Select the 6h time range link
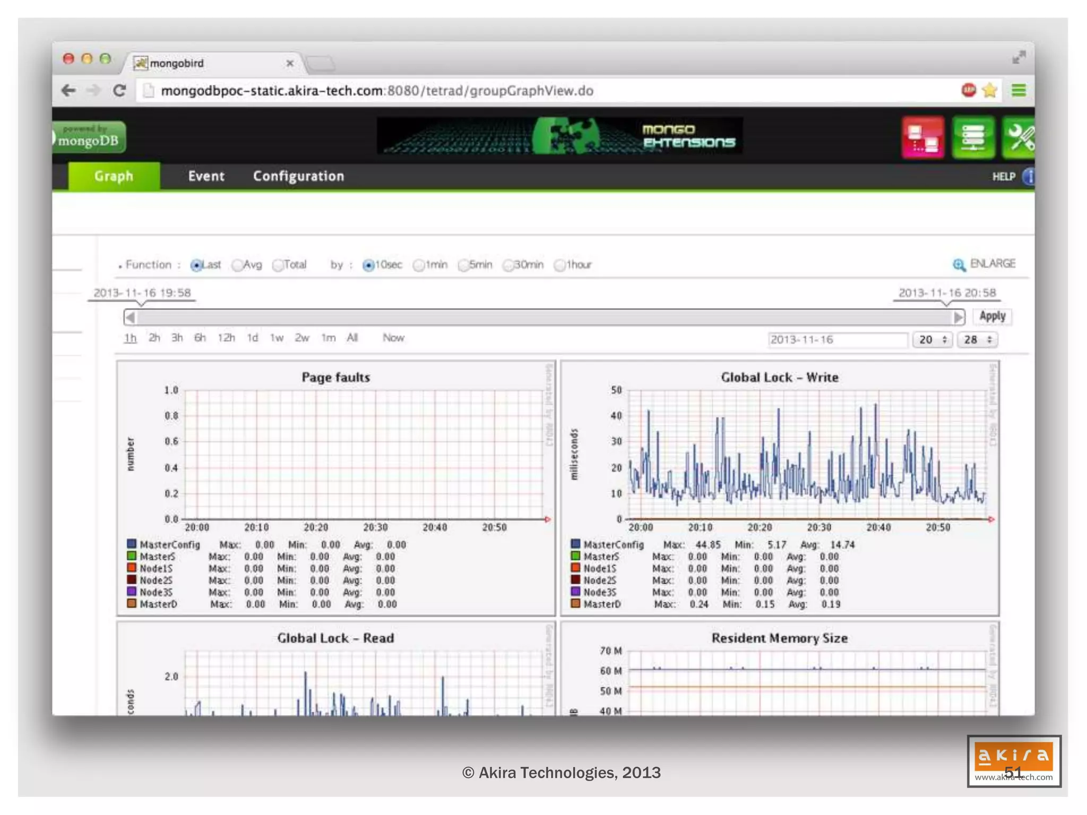 (200, 338)
